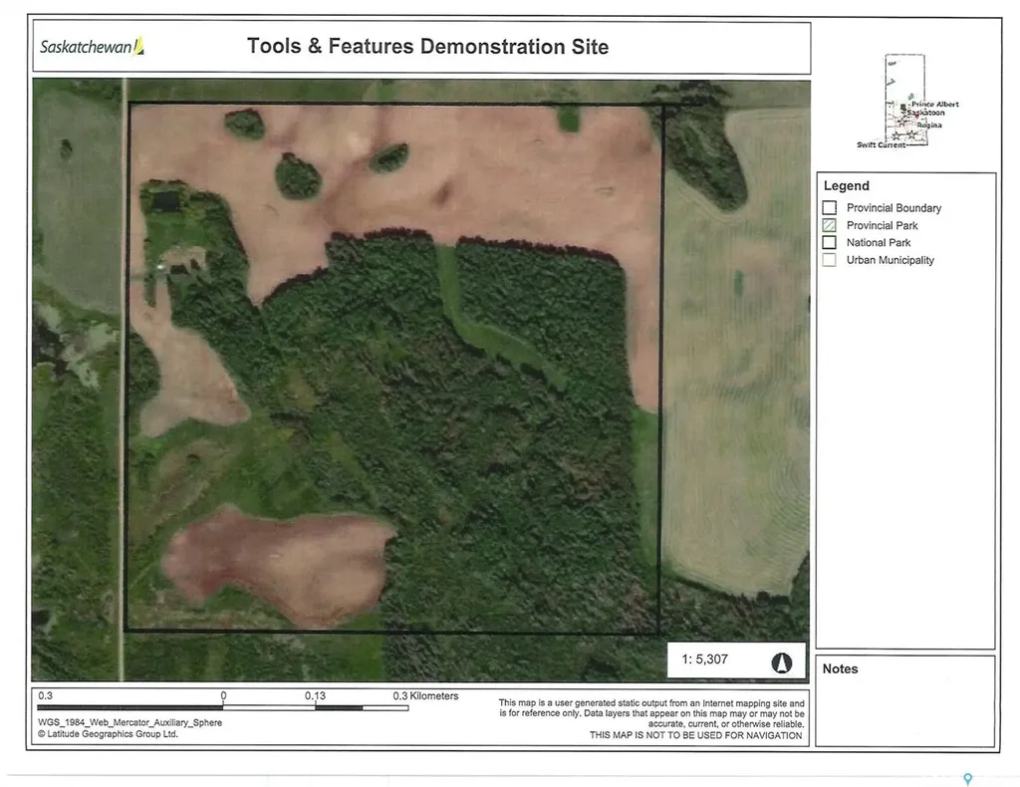Click the Saskatchewan inset overview map
The height and width of the screenshot is (787, 1020).
point(905,101)
